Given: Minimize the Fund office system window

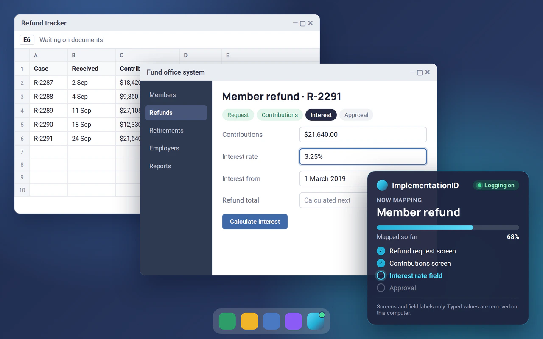Looking at the screenshot, I should 412,72.
